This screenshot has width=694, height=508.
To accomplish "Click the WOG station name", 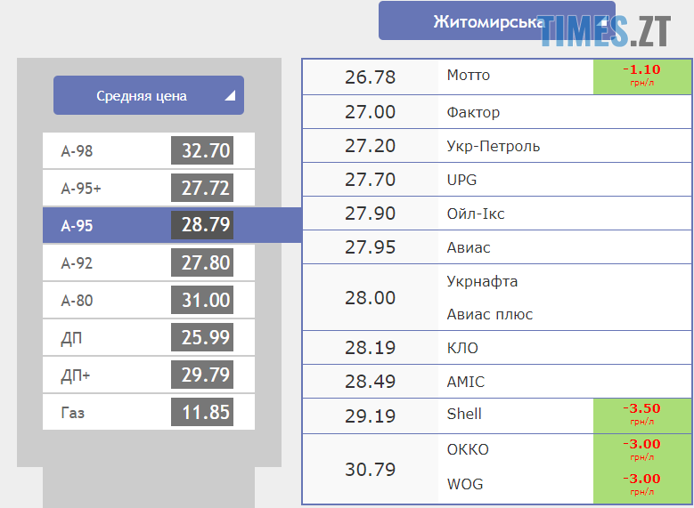I will [x=467, y=485].
